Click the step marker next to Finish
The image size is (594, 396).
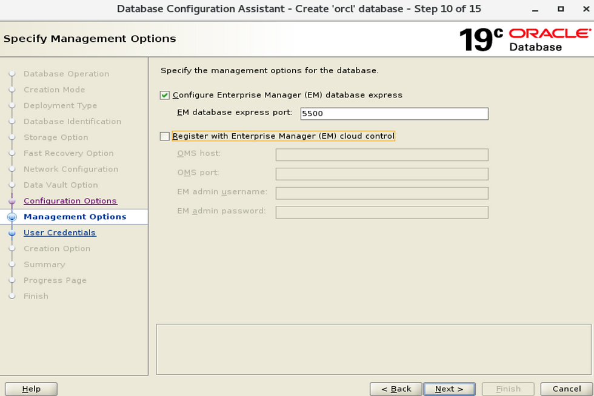(13, 296)
